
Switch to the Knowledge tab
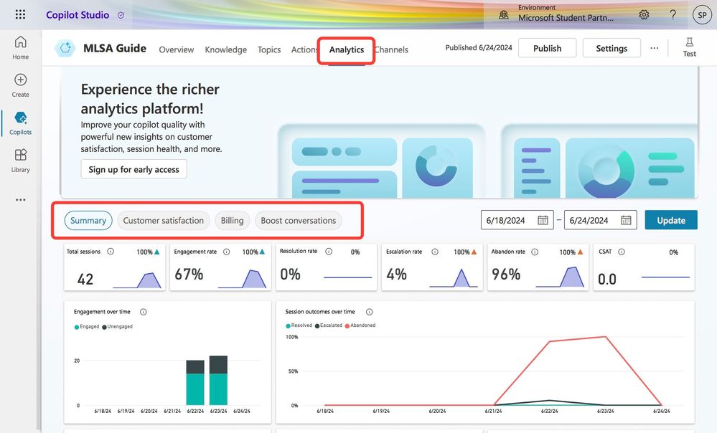[226, 49]
